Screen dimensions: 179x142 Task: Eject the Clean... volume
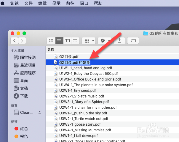pos(40,112)
